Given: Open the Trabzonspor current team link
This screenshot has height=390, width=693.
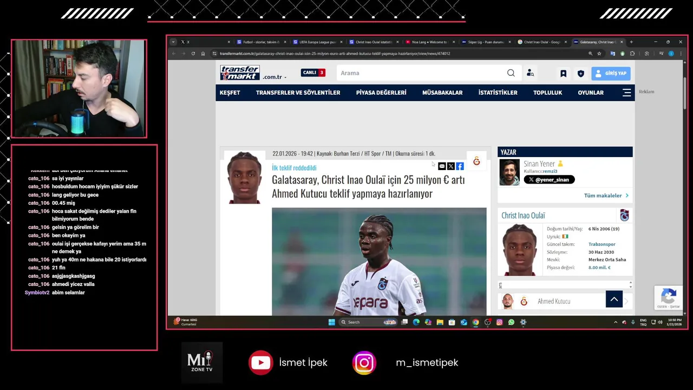Looking at the screenshot, I should click(602, 244).
